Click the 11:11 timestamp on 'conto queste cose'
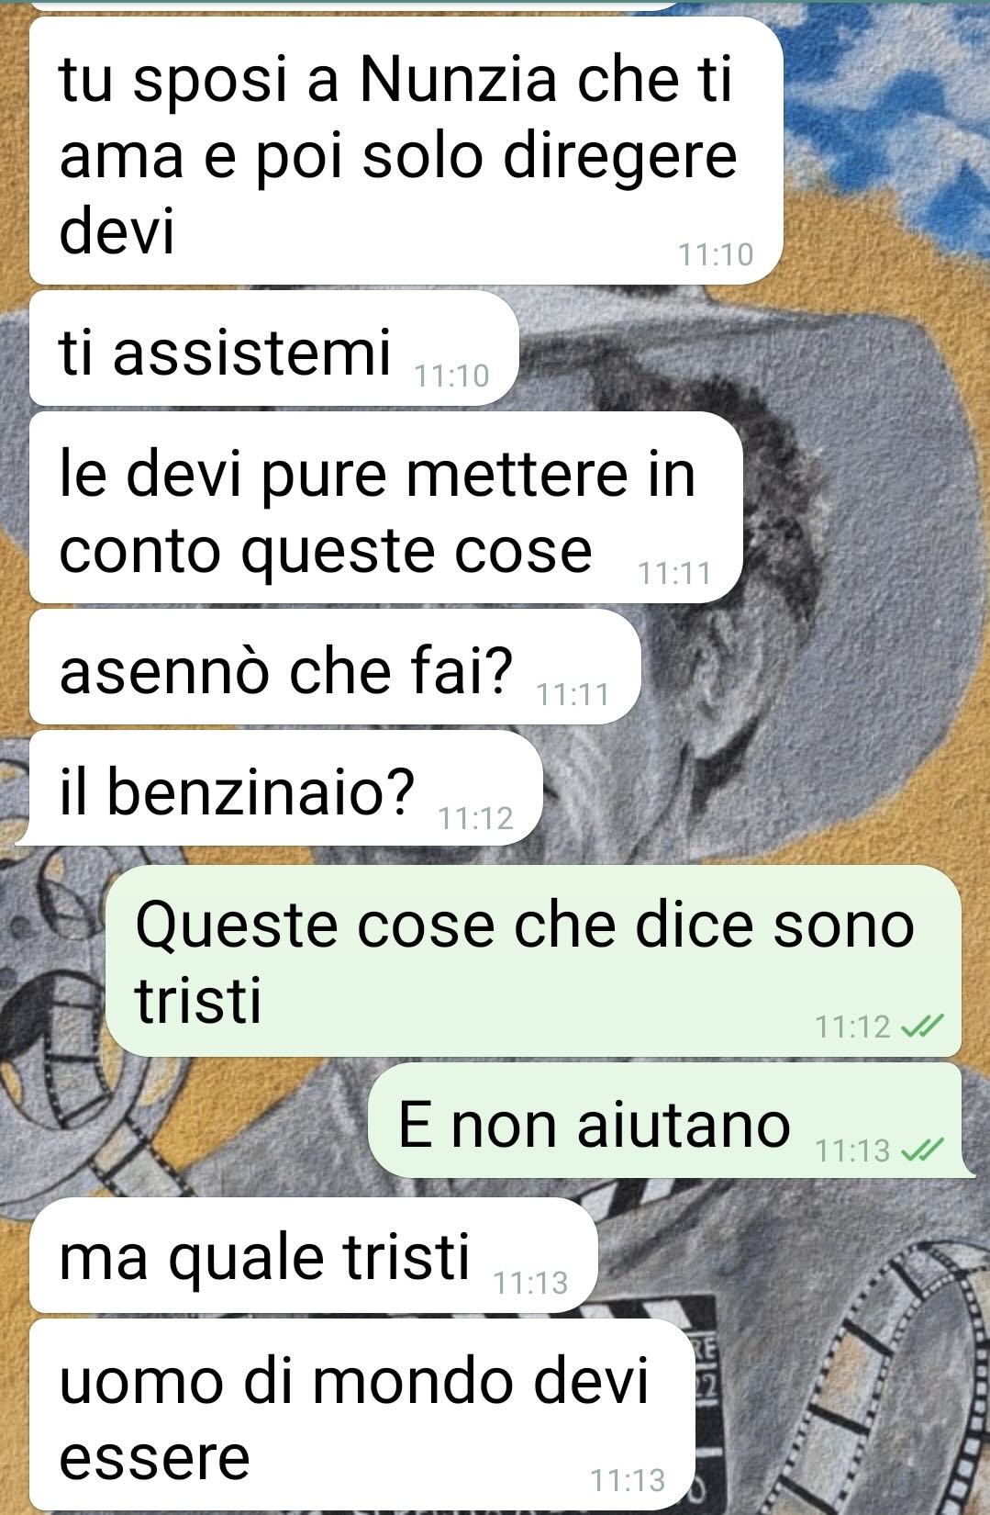This screenshot has width=990, height=1515. (x=674, y=573)
